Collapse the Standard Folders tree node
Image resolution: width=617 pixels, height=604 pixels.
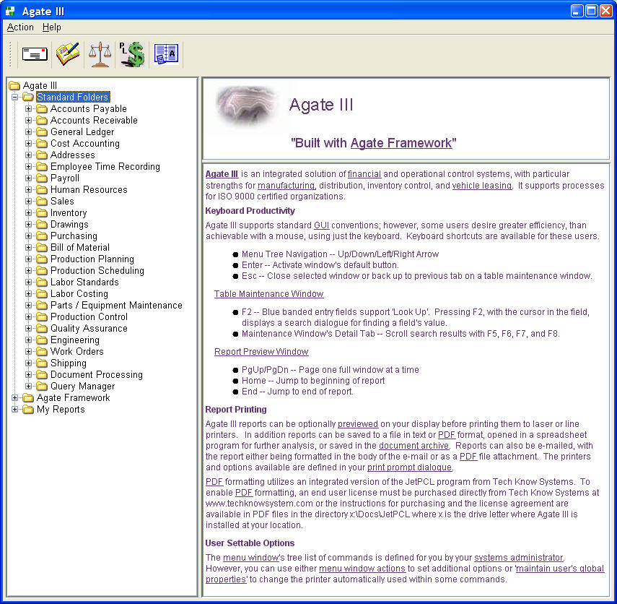[x=14, y=97]
